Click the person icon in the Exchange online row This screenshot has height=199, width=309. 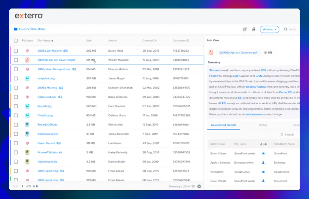pyautogui.click(x=263, y=162)
